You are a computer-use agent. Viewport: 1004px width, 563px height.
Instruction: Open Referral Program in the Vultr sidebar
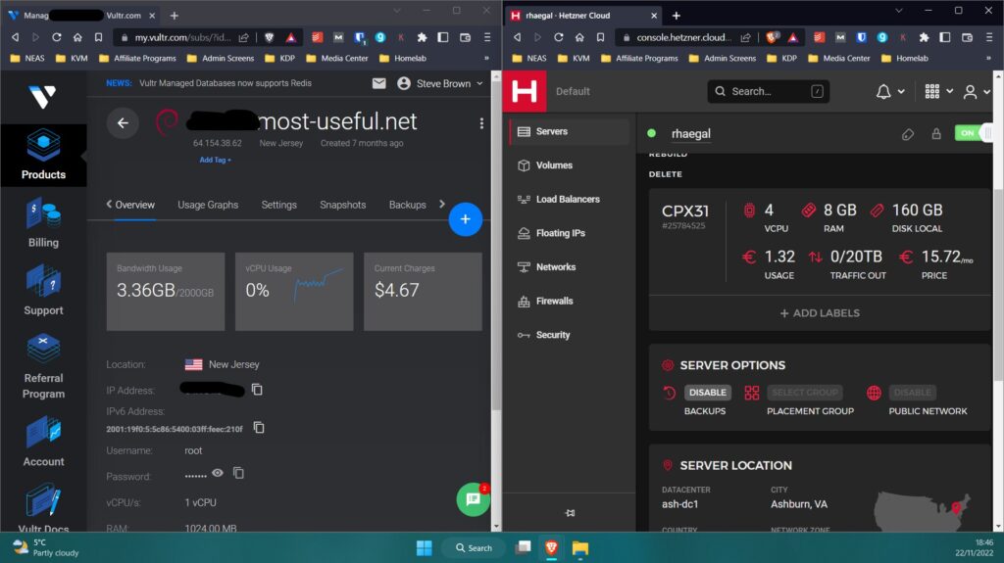click(x=43, y=366)
